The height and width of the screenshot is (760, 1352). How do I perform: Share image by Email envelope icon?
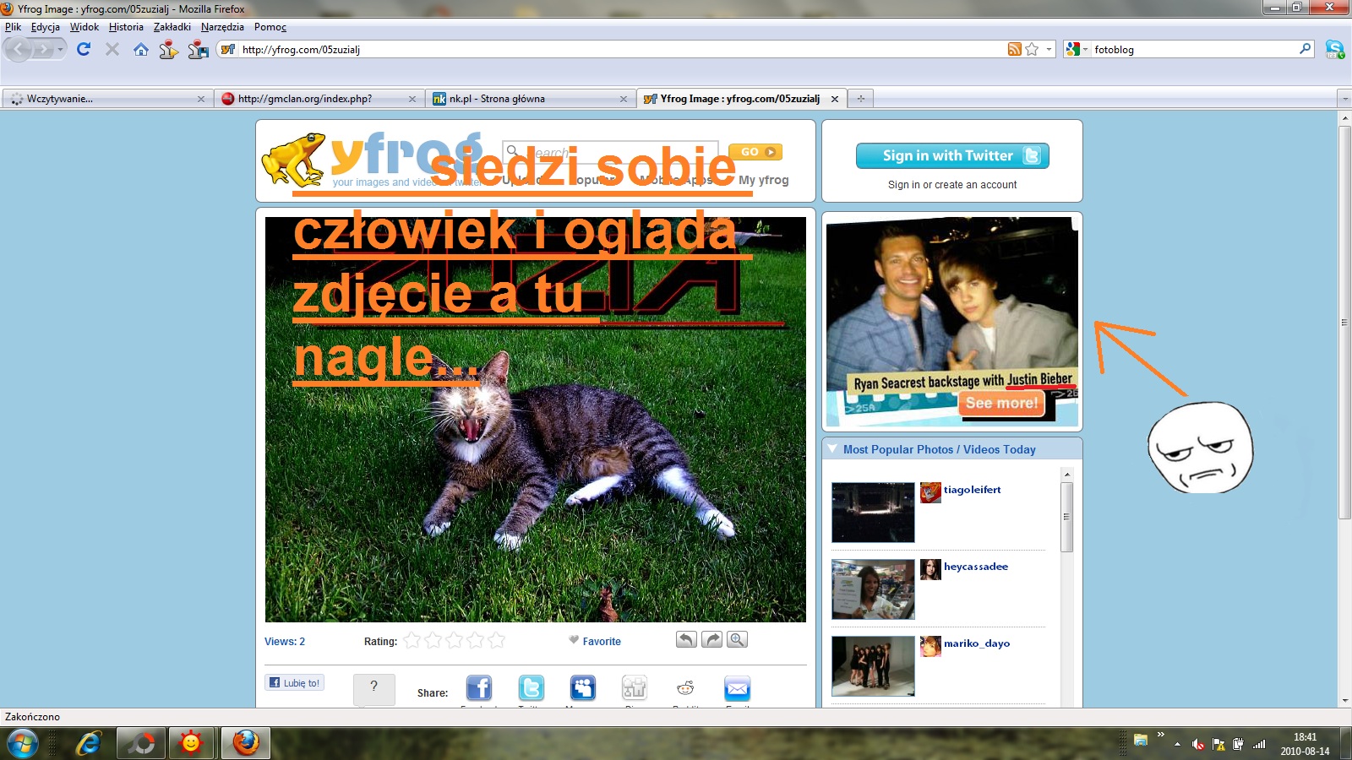pyautogui.click(x=737, y=688)
